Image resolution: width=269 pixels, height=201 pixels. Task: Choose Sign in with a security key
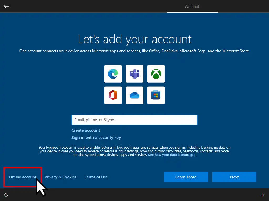[x=96, y=138]
